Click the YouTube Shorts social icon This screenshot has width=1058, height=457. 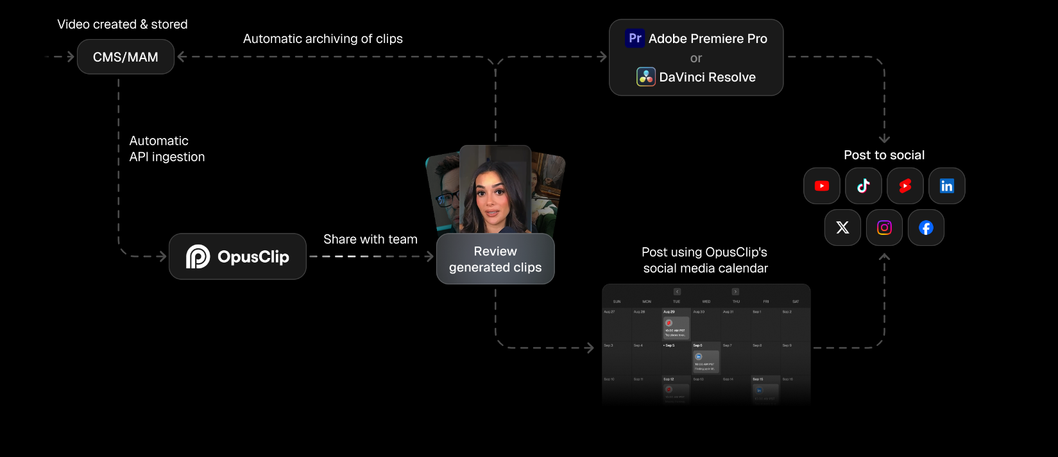905,186
